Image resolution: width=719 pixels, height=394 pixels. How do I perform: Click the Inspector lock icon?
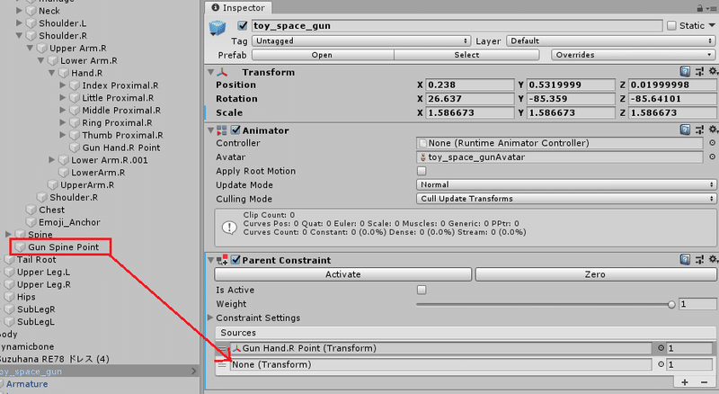click(700, 8)
